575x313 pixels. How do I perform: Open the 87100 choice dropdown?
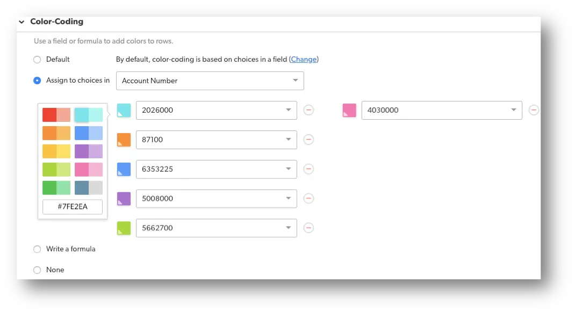217,140
